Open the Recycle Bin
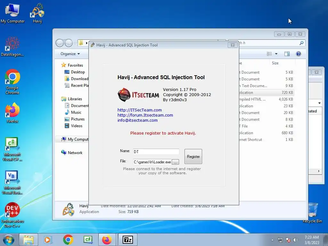The height and width of the screenshot is (246, 328). pyautogui.click(x=312, y=213)
